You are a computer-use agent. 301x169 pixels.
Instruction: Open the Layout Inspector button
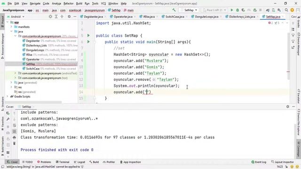click(x=282, y=162)
